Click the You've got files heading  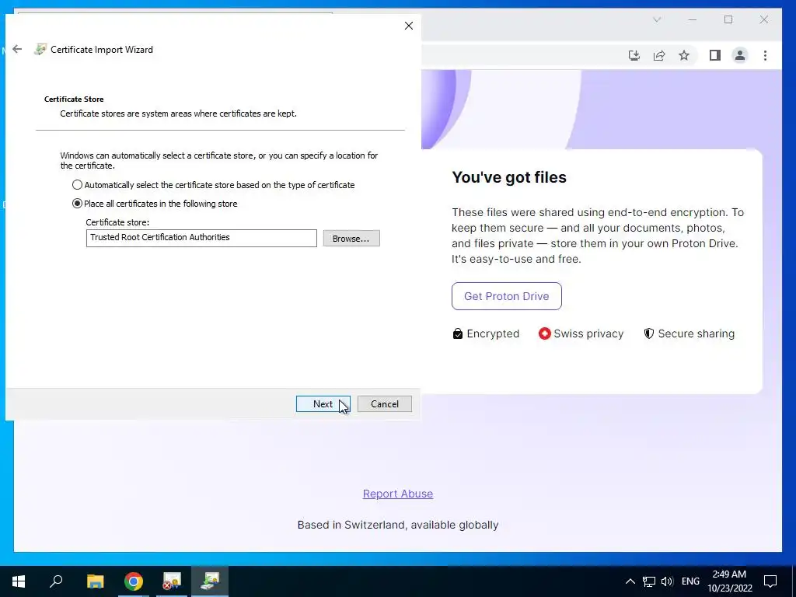coord(509,178)
